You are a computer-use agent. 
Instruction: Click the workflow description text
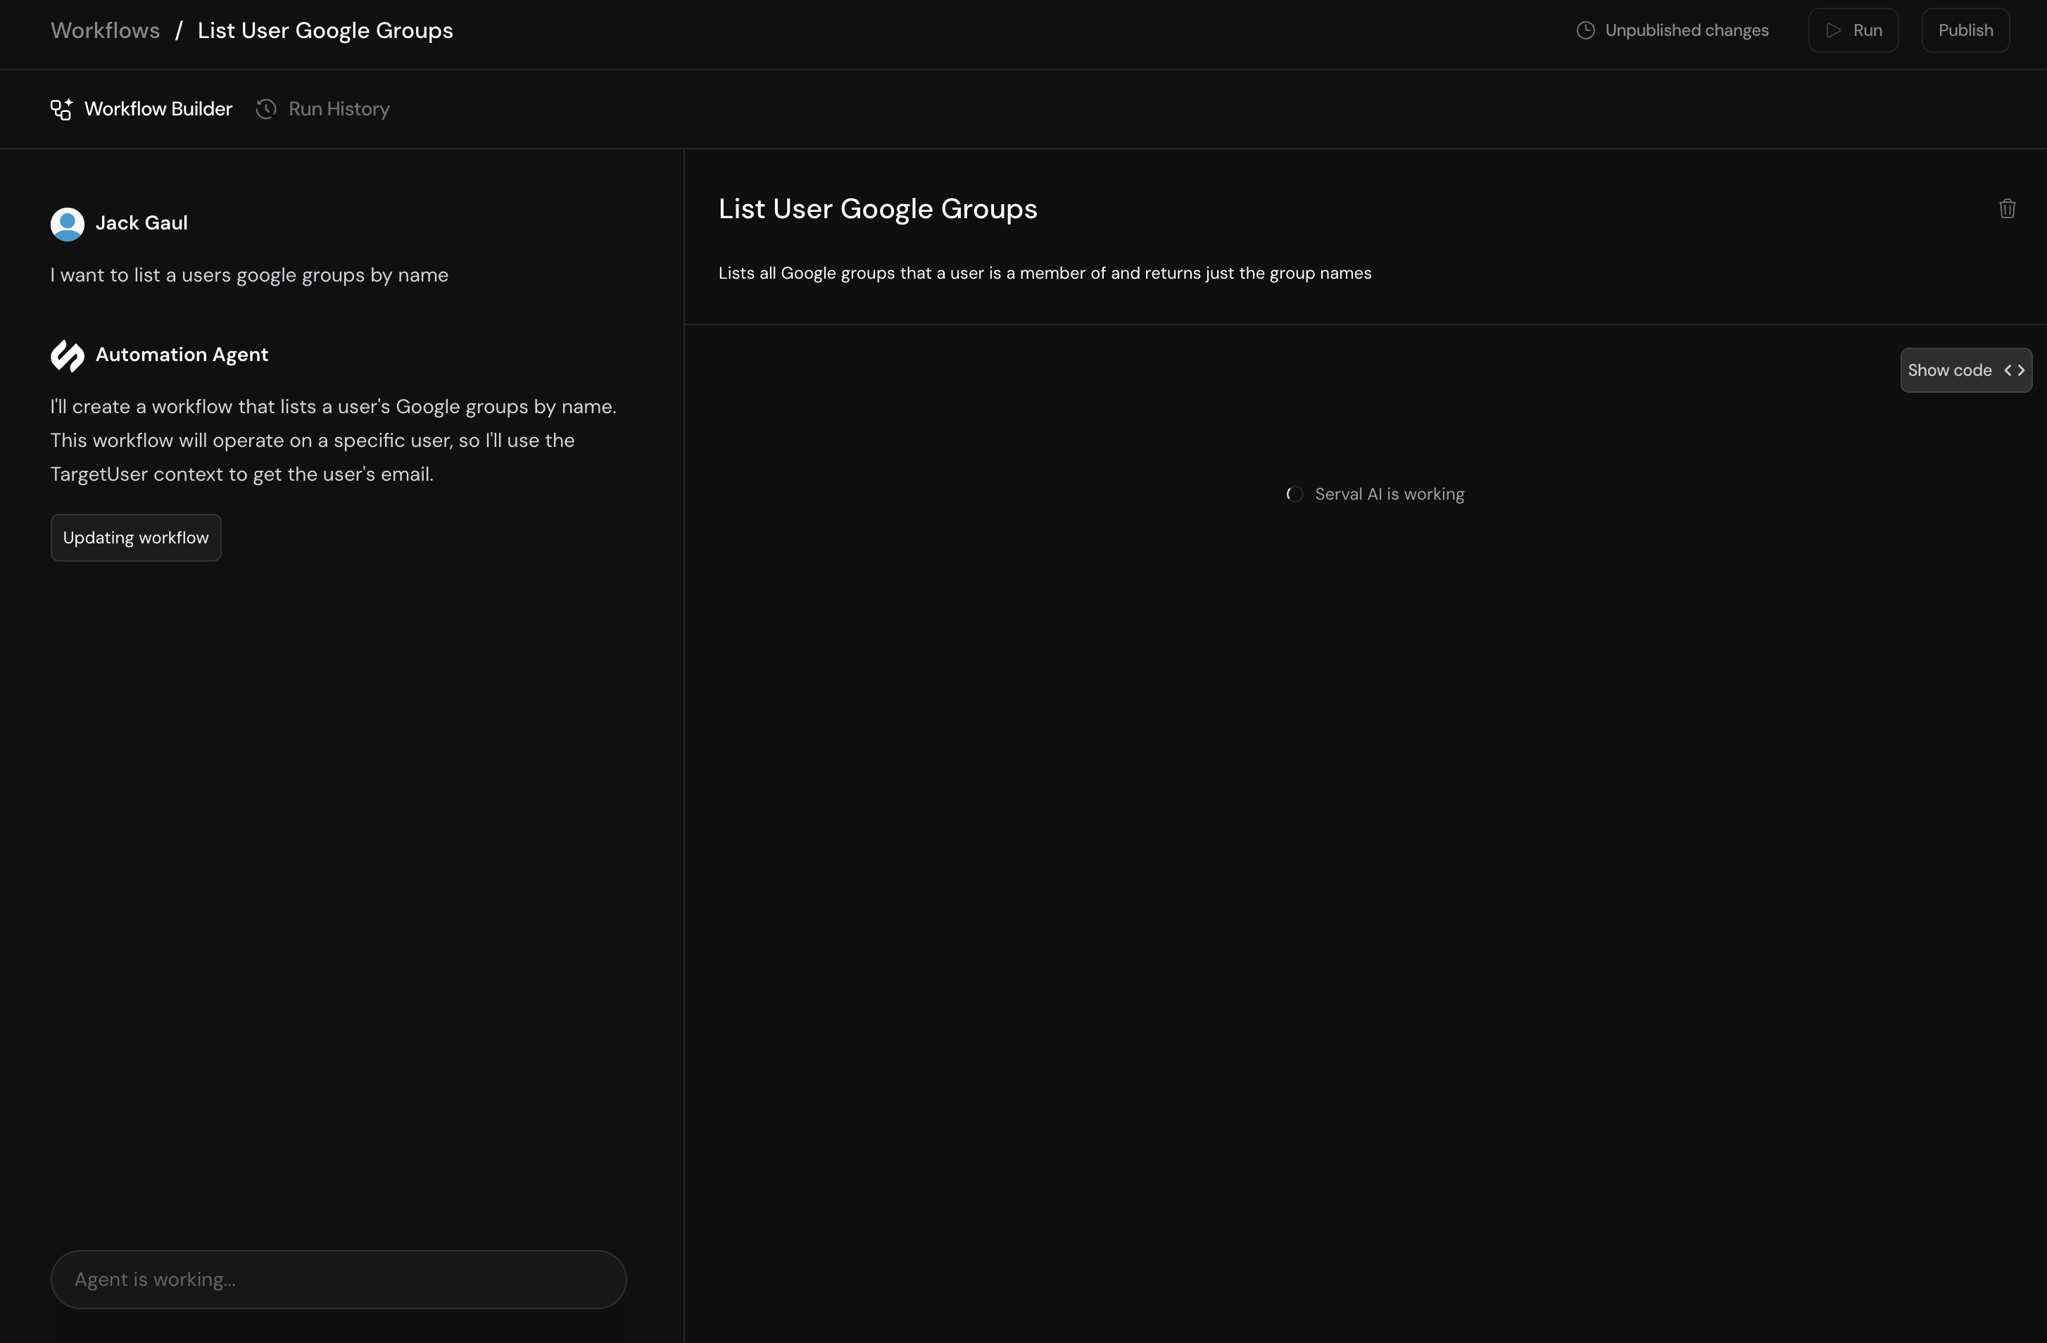(1044, 272)
